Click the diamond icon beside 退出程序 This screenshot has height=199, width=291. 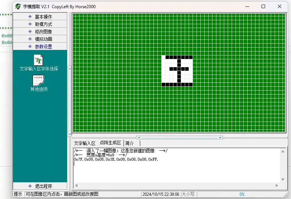click(x=30, y=186)
